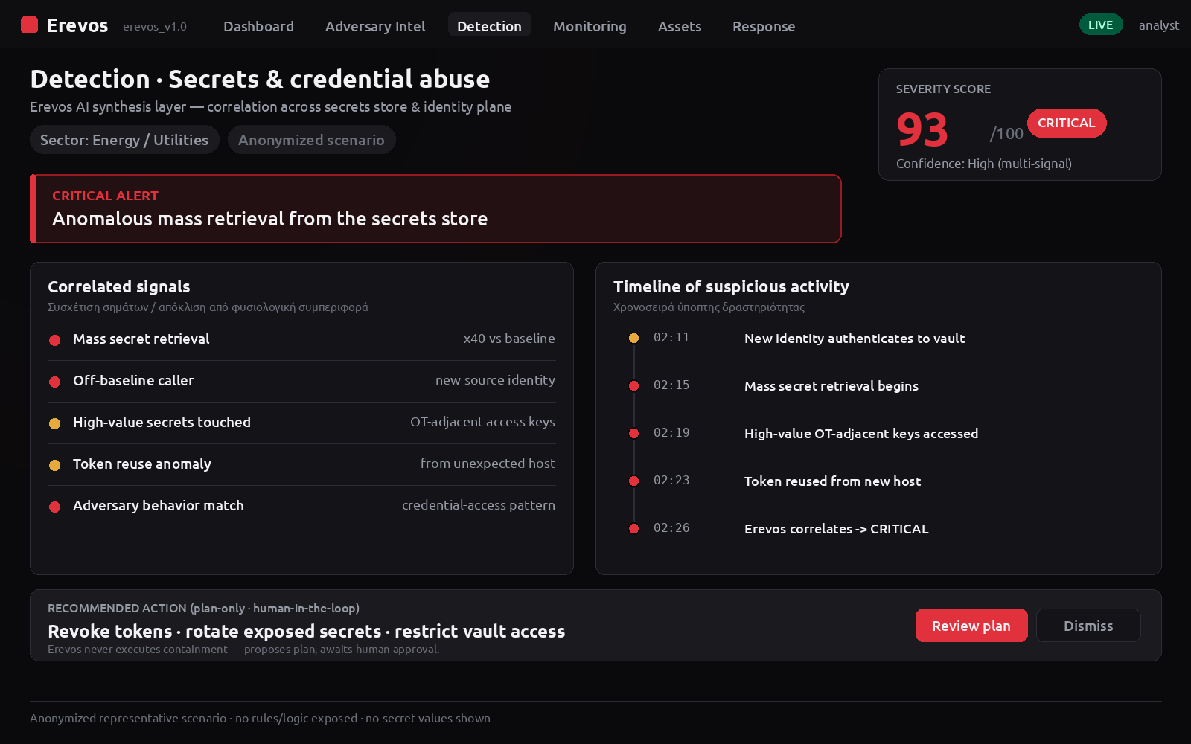Click Confidence: High (multi-signal) text
The image size is (1191, 744).
[x=983, y=164]
